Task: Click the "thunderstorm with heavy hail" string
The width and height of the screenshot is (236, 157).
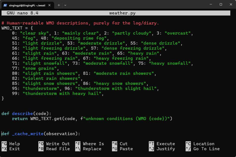Action: coord(62,94)
